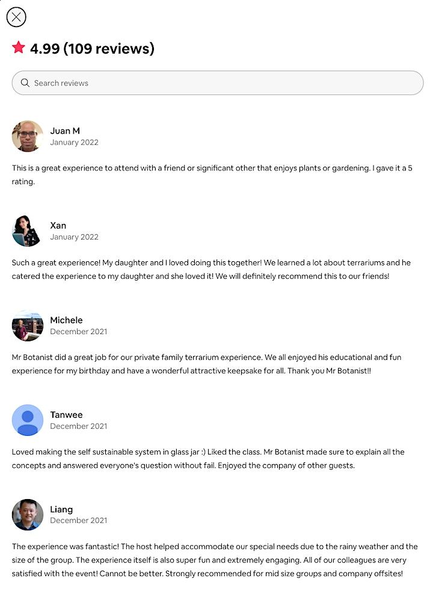This screenshot has width=433, height=605.
Task: Open Juan M's profile photo
Action: point(27,136)
